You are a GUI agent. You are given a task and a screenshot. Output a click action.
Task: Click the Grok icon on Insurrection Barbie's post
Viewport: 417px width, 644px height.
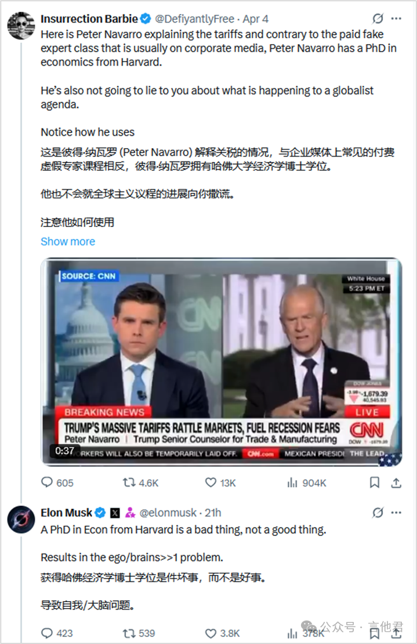(x=378, y=19)
